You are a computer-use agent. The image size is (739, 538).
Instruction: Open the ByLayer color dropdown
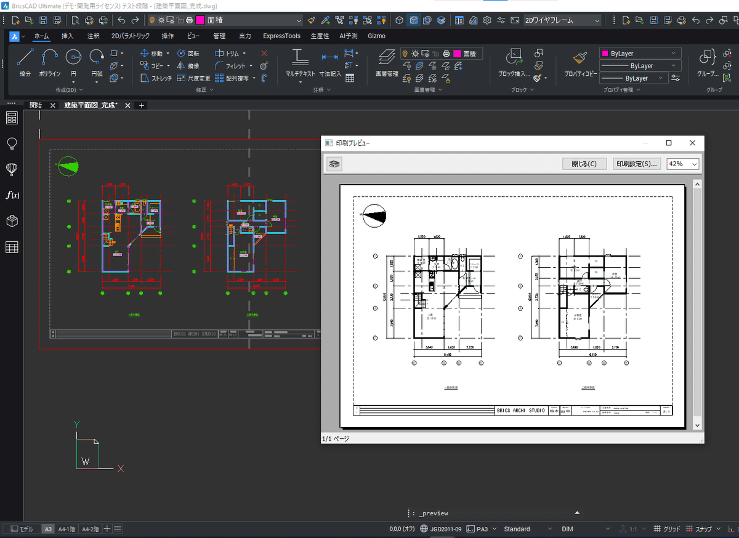(640, 54)
